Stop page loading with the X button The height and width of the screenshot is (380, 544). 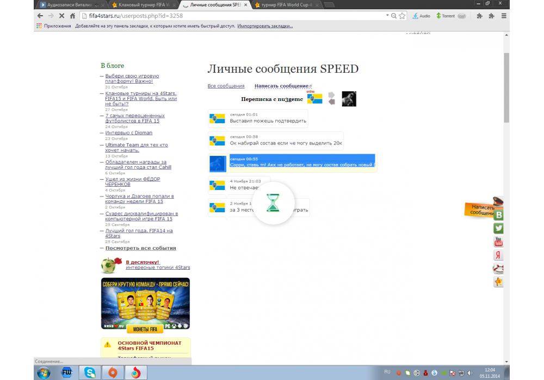click(x=60, y=16)
